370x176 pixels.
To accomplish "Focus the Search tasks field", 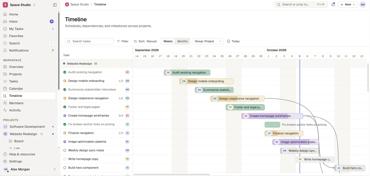I will coord(89,41).
